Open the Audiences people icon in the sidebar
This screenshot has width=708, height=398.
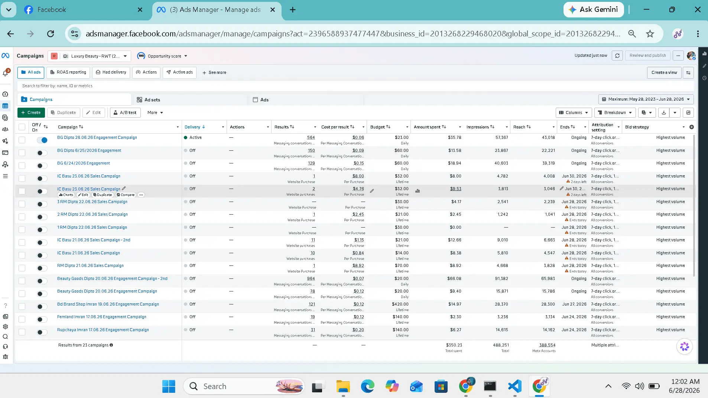[x=5, y=129]
